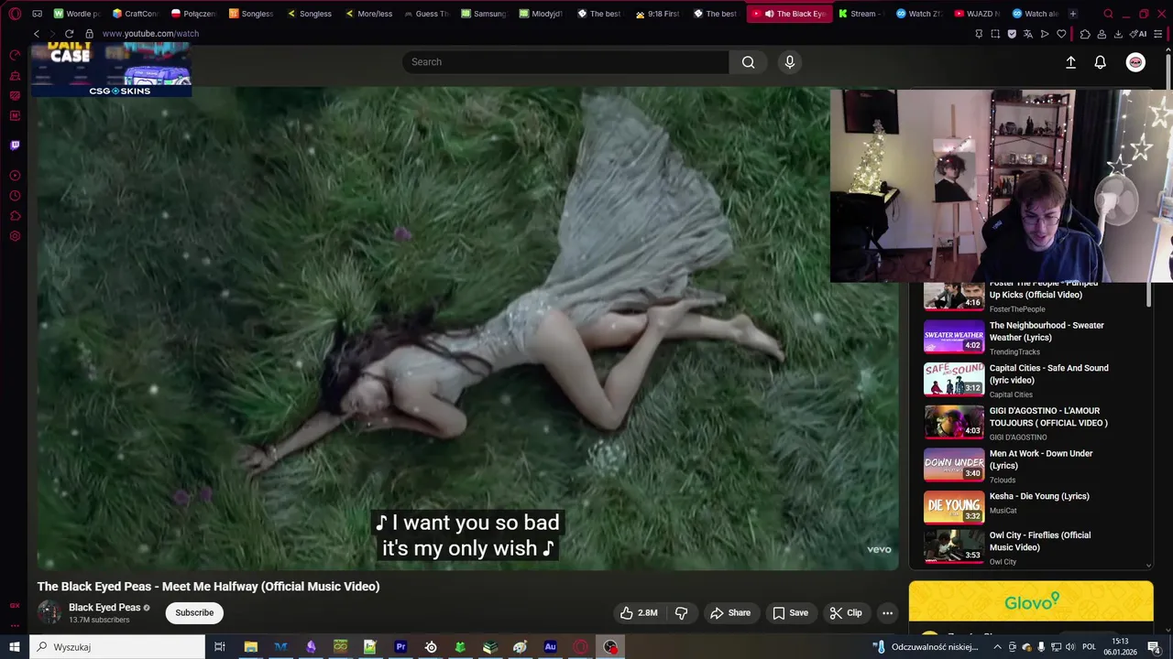Image resolution: width=1173 pixels, height=659 pixels.
Task: Open Opera downloads icon
Action: click(x=1118, y=34)
